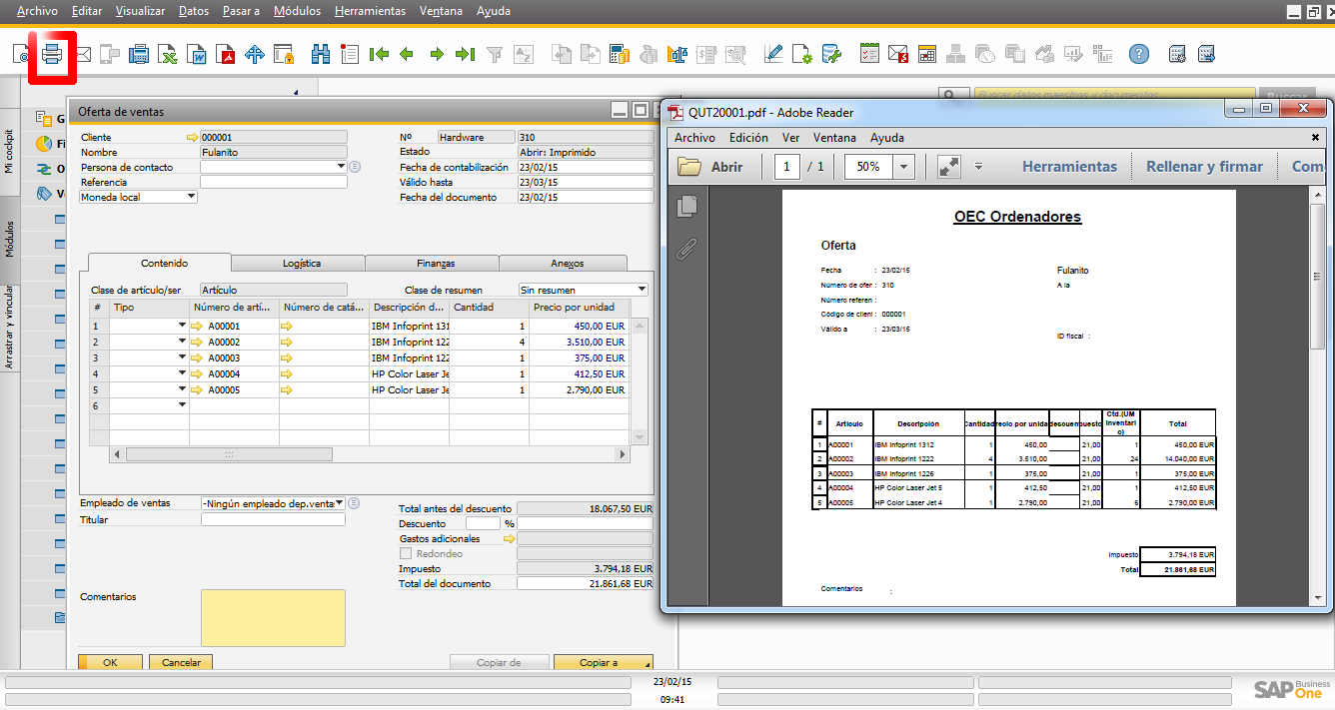The height and width of the screenshot is (710, 1335).
Task: Click Abrir in Adobe Reader toolbar
Action: [710, 167]
